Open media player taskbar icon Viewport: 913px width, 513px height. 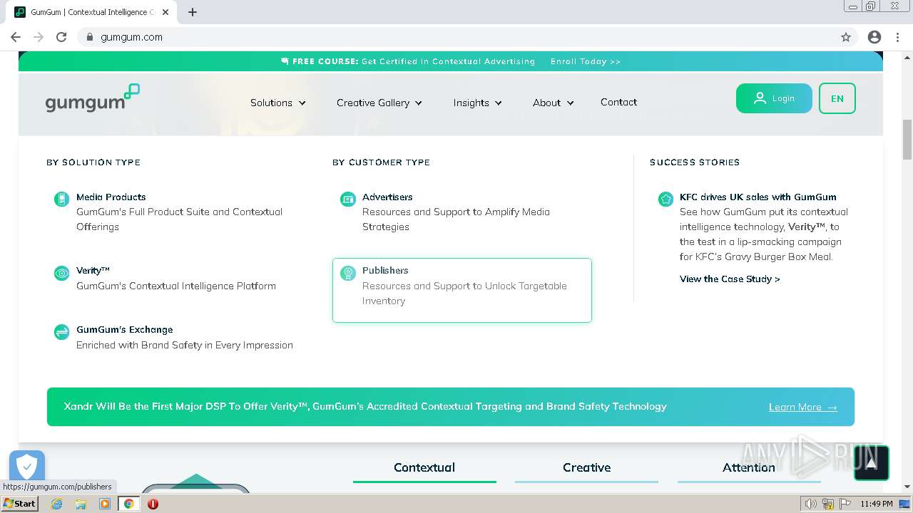[105, 504]
